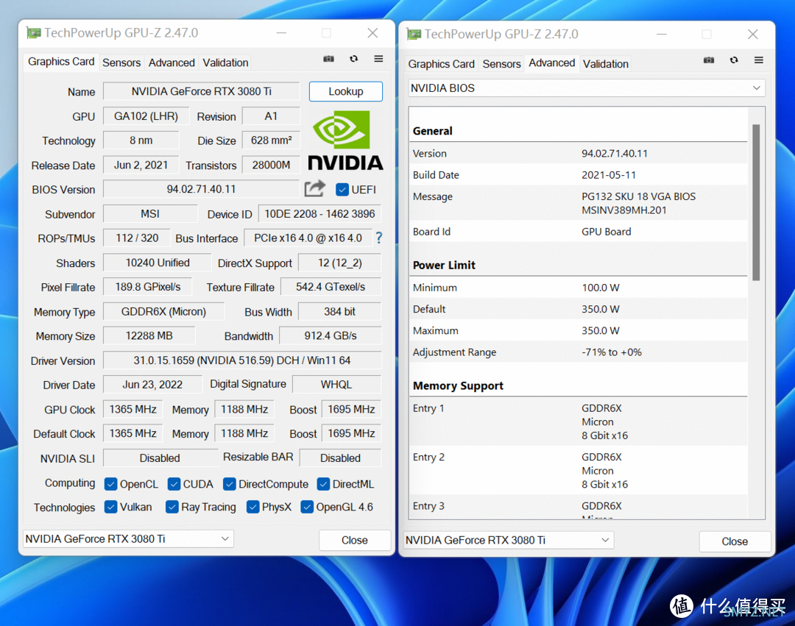Click the Texture Fillrate field 542.4 GTexel/s
Image resolution: width=795 pixels, height=626 pixels.
pos(331,287)
